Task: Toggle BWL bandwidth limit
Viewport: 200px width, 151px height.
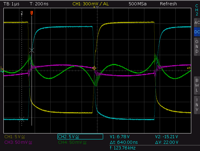Action: coord(197,85)
